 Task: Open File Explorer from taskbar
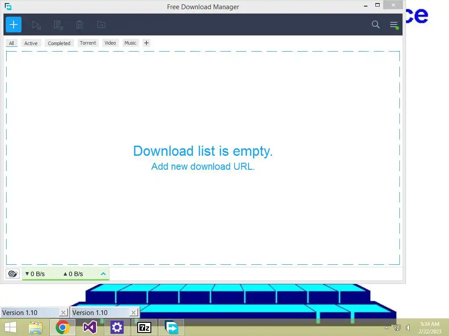(x=36, y=327)
